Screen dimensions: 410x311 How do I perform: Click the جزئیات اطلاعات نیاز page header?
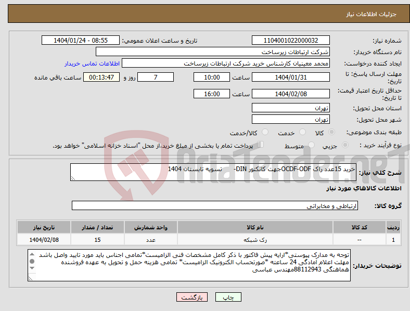(x=371, y=14)
